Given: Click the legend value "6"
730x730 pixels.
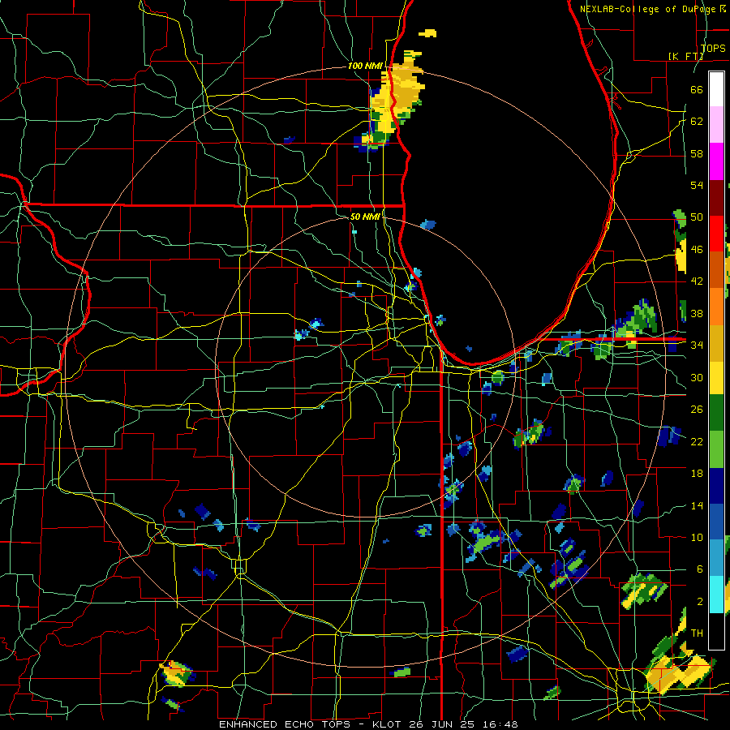Looking at the screenshot, I should pyautogui.click(x=699, y=569).
